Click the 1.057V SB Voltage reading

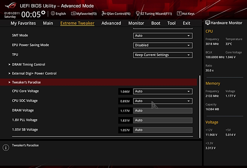click(x=125, y=130)
